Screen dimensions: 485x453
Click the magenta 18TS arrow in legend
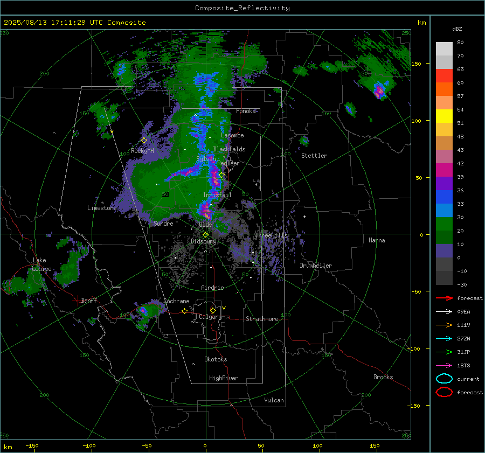(444, 366)
